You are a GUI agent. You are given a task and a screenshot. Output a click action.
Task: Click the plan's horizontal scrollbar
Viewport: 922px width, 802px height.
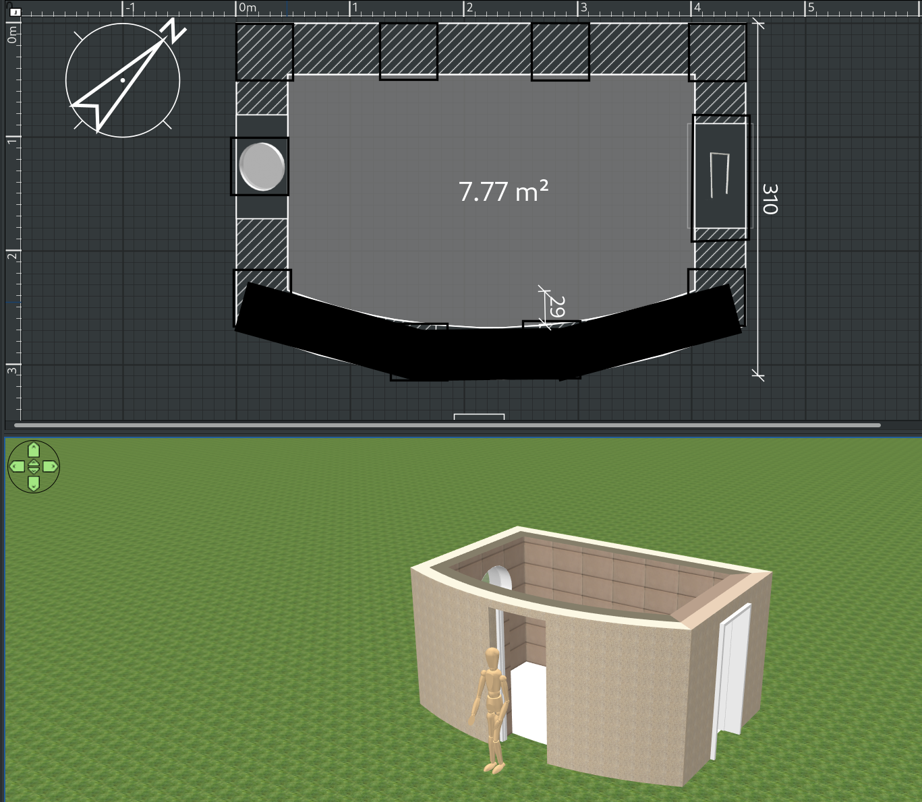click(447, 425)
